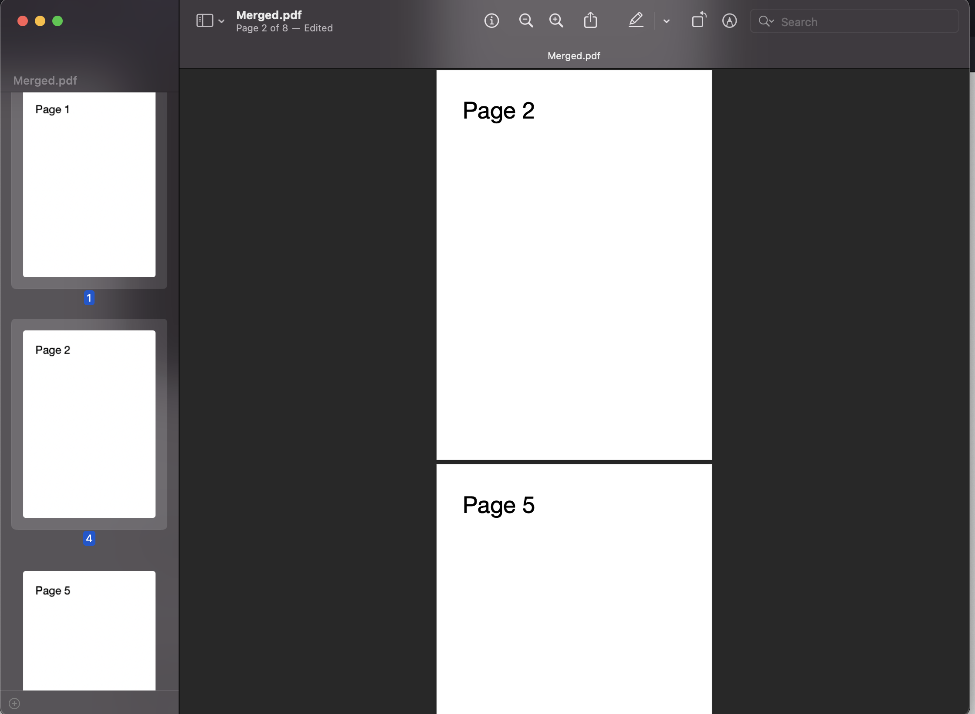The height and width of the screenshot is (714, 975).
Task: Select the crop/resize page icon
Action: (697, 20)
